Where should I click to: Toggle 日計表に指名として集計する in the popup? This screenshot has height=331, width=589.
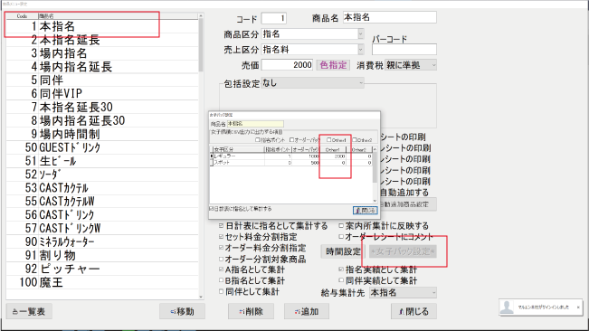(211, 209)
